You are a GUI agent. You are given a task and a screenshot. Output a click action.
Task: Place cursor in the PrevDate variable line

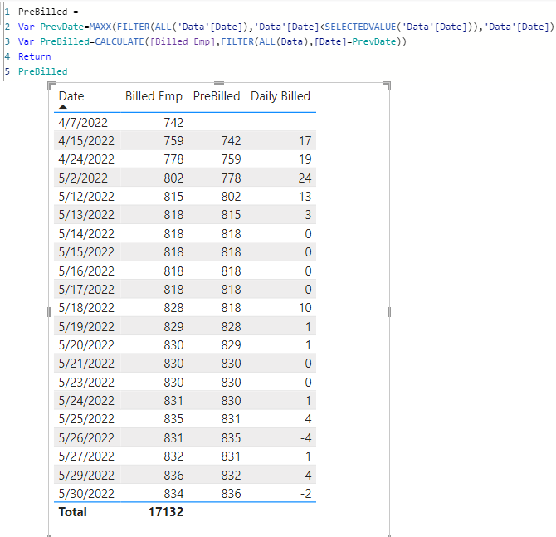click(x=285, y=27)
